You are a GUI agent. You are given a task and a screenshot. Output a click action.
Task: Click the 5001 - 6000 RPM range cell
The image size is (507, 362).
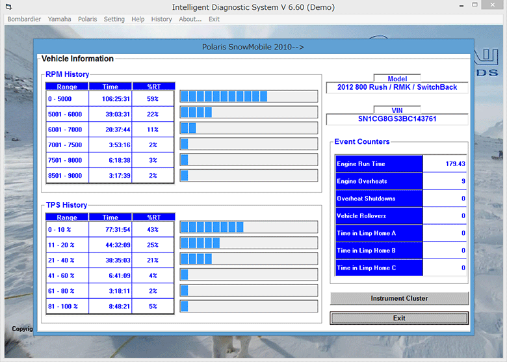67,114
